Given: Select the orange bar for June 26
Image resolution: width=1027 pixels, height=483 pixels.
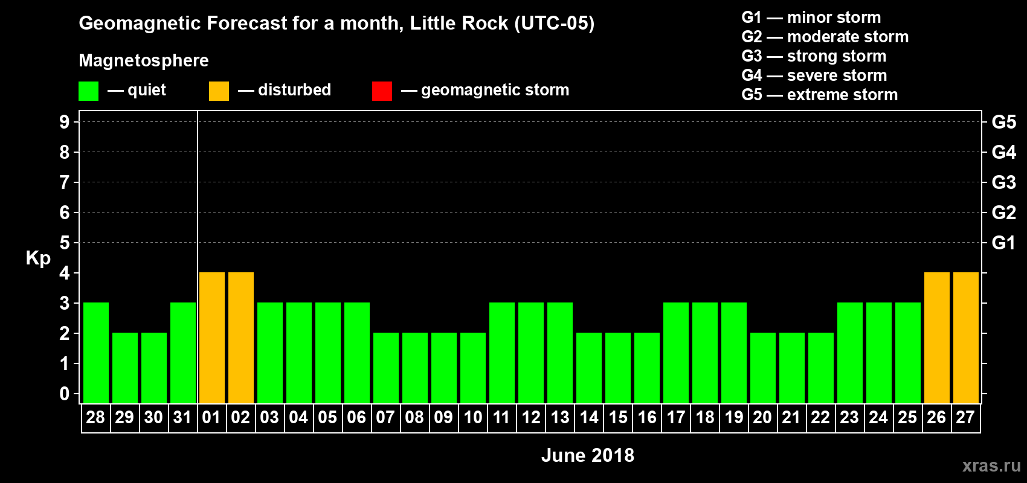Looking at the screenshot, I should 937,338.
